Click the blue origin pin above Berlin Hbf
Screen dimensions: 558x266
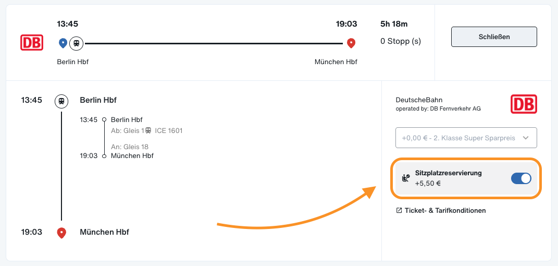pos(63,43)
